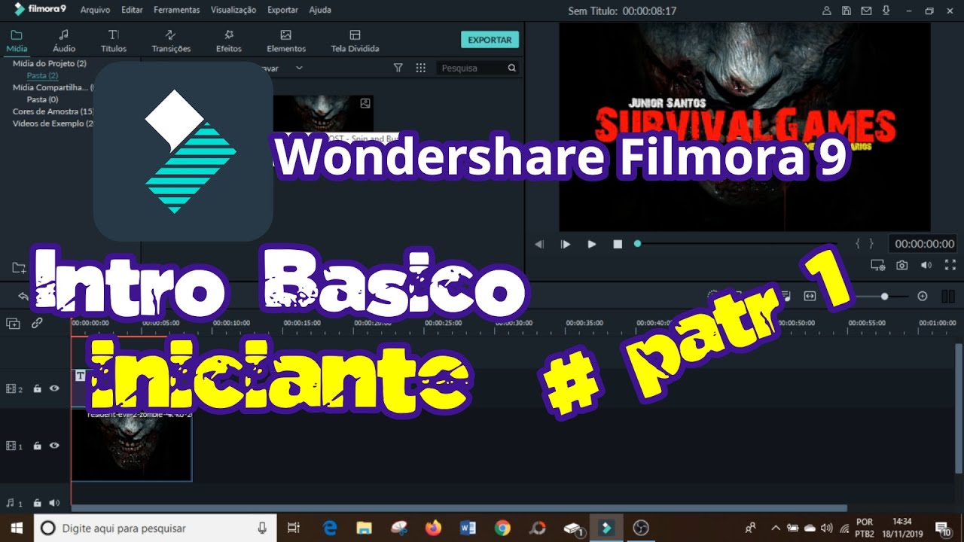Image resolution: width=964 pixels, height=542 pixels.
Task: Click previous frame button in preview
Action: pyautogui.click(x=538, y=244)
